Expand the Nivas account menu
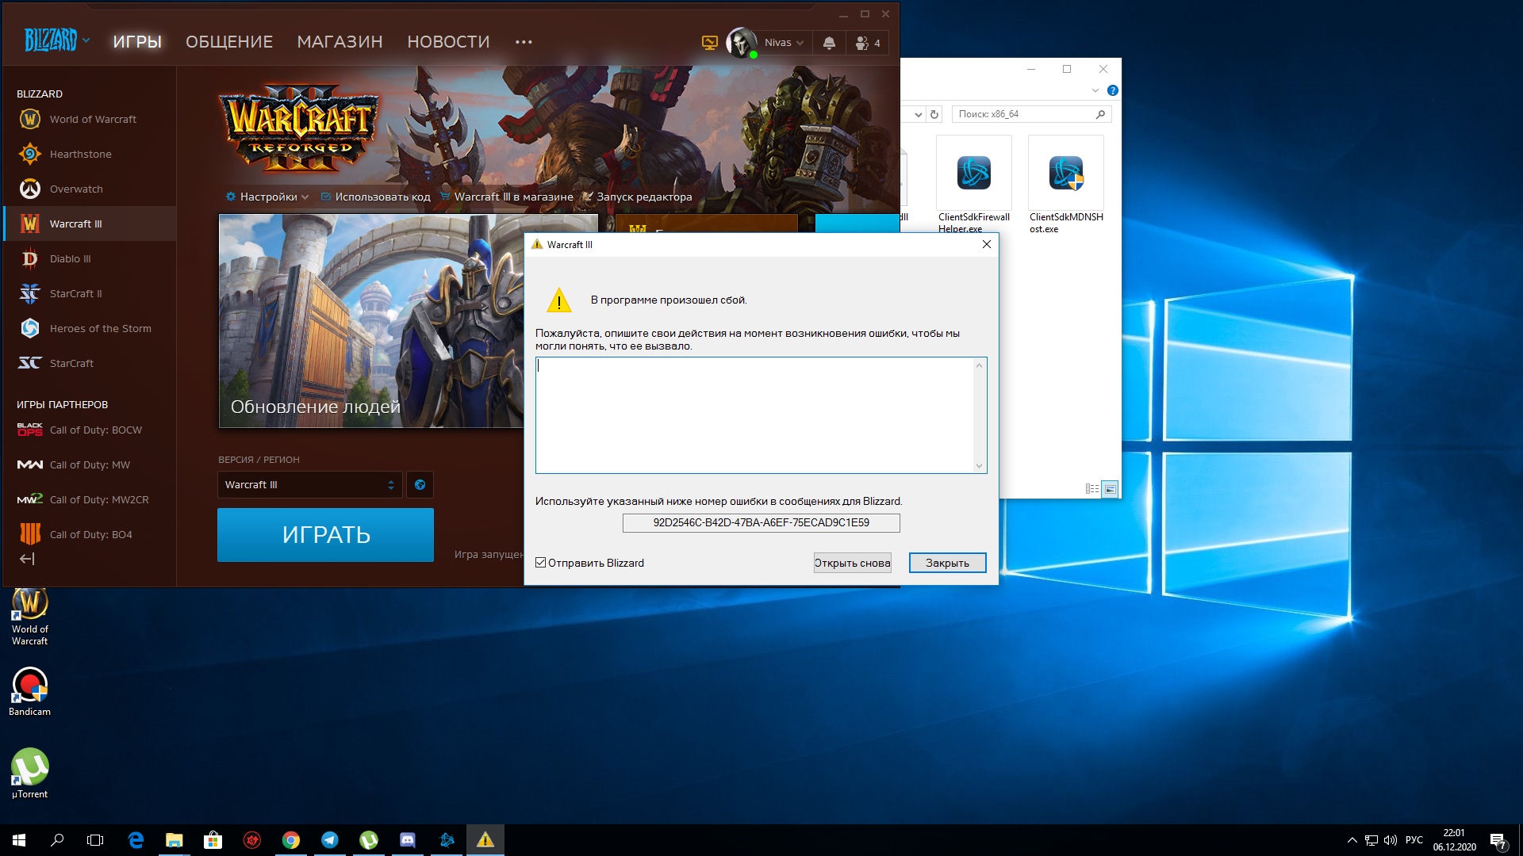This screenshot has width=1523, height=856. pos(783,43)
